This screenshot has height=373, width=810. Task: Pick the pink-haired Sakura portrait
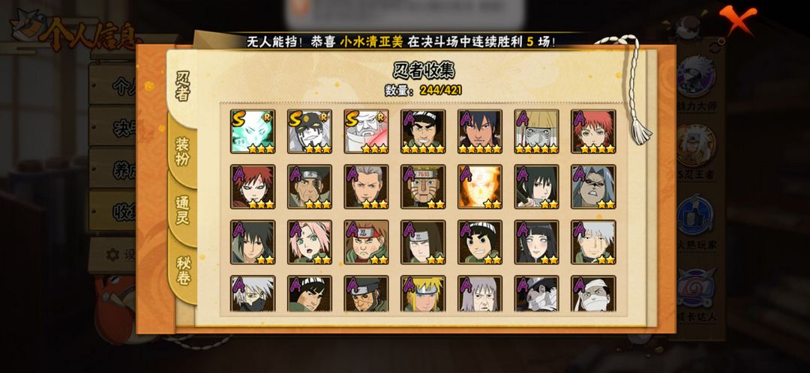310,242
